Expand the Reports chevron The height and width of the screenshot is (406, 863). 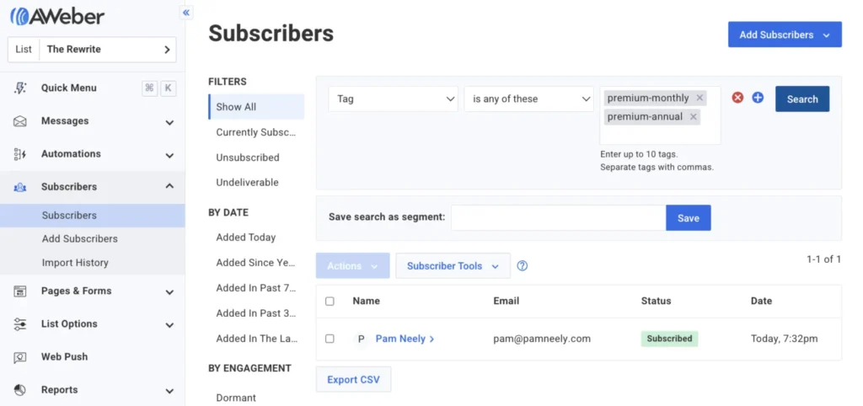pyautogui.click(x=169, y=391)
